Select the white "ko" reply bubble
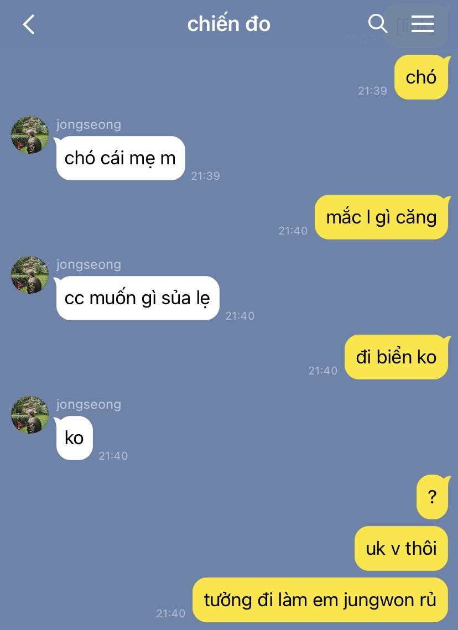458x630 pixels. (x=74, y=438)
